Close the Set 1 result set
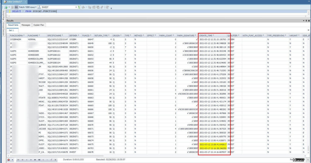This screenshot has height=163, width=311. tap(309, 30)
